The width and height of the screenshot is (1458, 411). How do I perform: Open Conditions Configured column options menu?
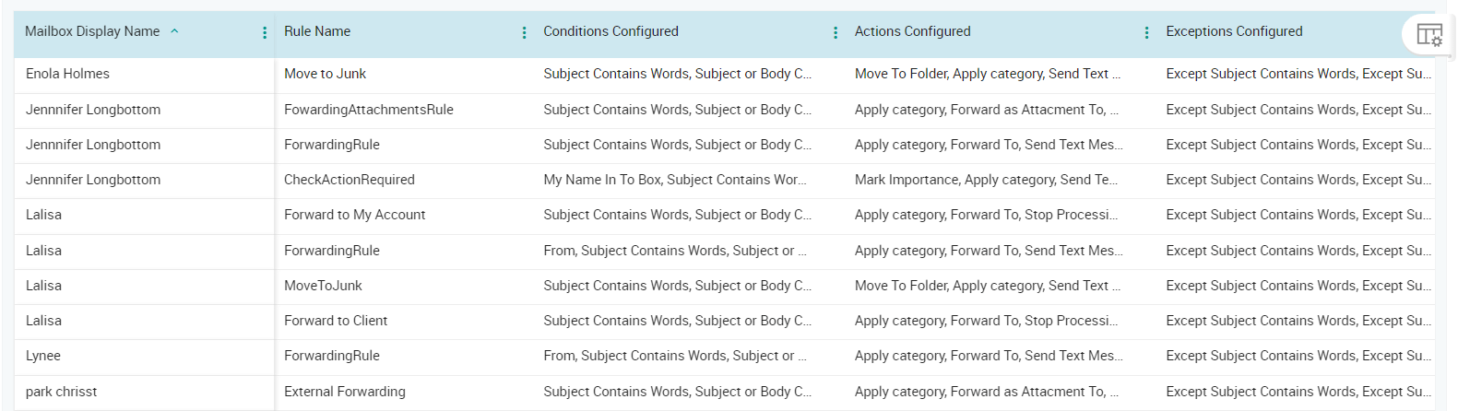836,32
